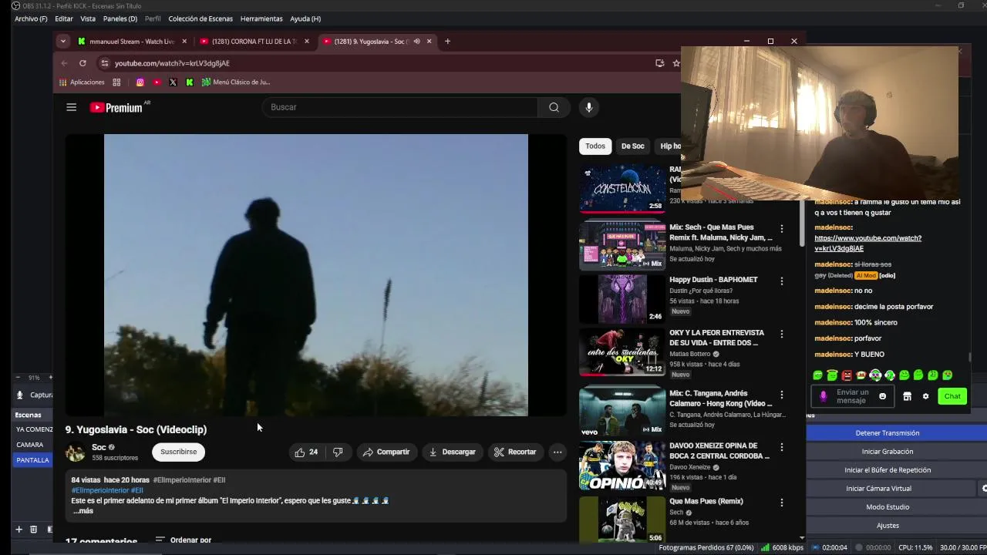987x555 pixels.
Task: Click the green Chat send button
Action: point(952,396)
